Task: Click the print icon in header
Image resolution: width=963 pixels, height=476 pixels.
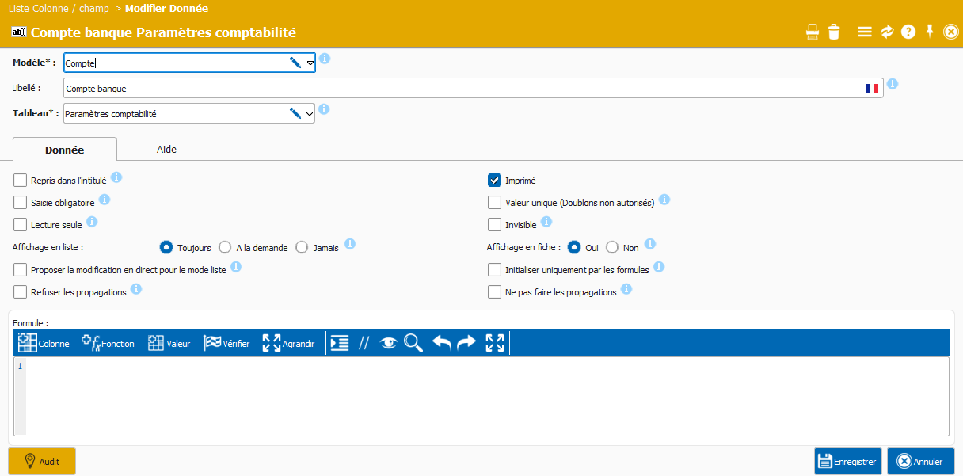Action: [x=813, y=32]
